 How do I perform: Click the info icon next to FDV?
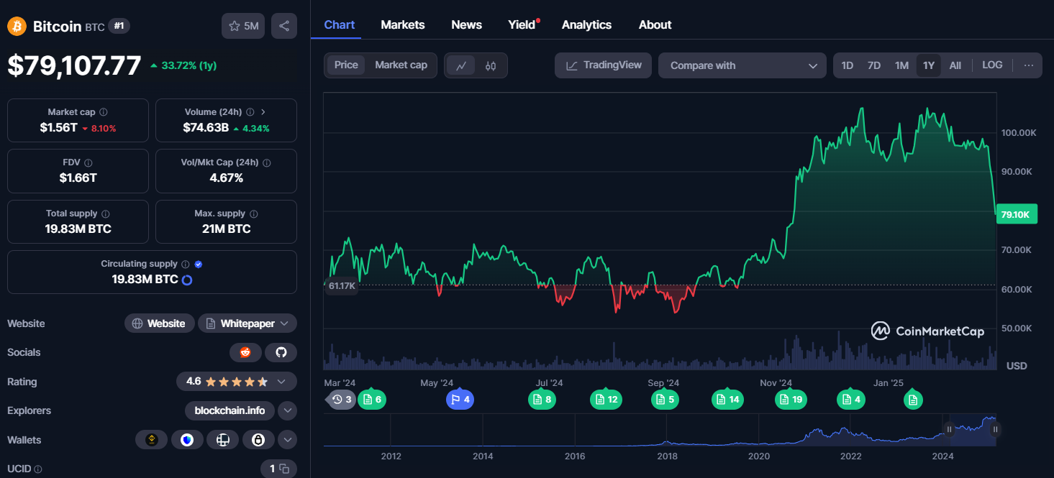pyautogui.click(x=88, y=163)
